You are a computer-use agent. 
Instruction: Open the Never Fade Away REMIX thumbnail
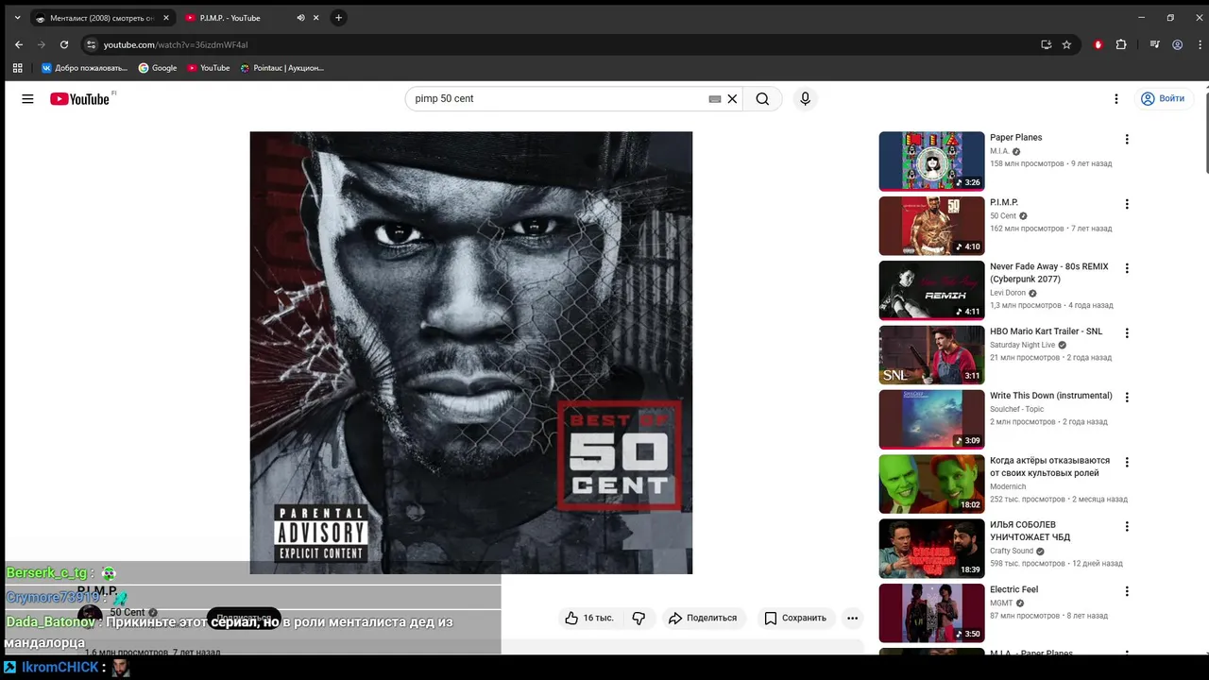pyautogui.click(x=931, y=290)
